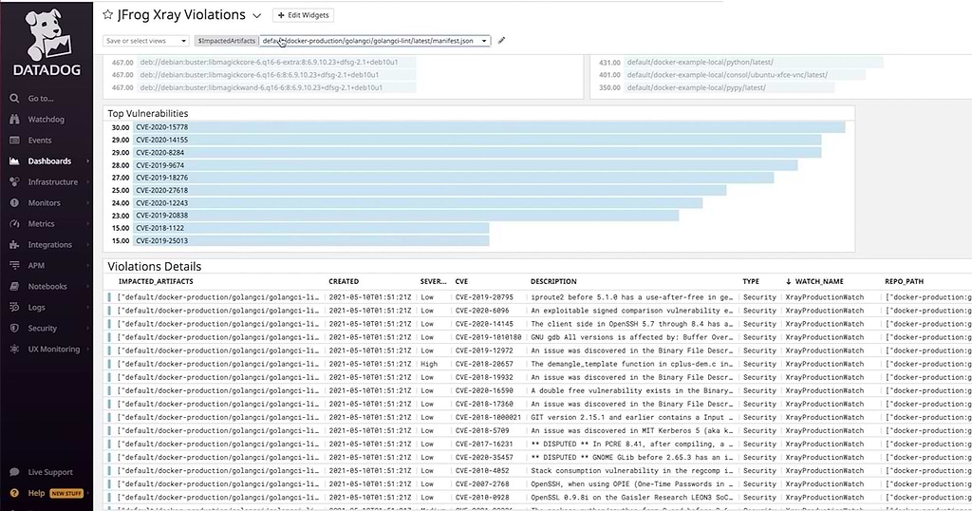Open the Watchdog menu item
Screen dimensions: 972x511
coord(46,119)
